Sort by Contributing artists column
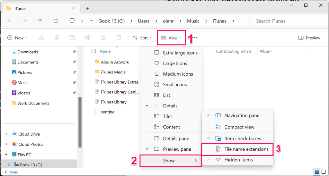This screenshot has height=176, width=329. coord(234,51)
